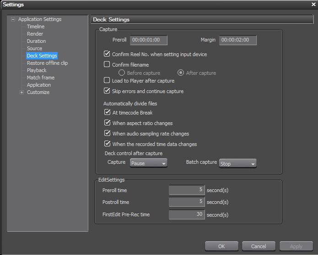Screen dimensions: 318x255
Task: Select the Customize tree item label
Action: tap(38, 92)
